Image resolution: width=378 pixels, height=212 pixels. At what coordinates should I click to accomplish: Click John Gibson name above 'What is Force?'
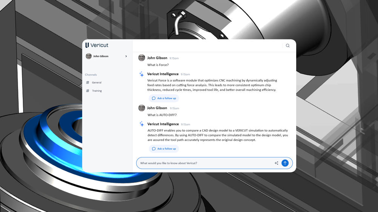tap(157, 58)
